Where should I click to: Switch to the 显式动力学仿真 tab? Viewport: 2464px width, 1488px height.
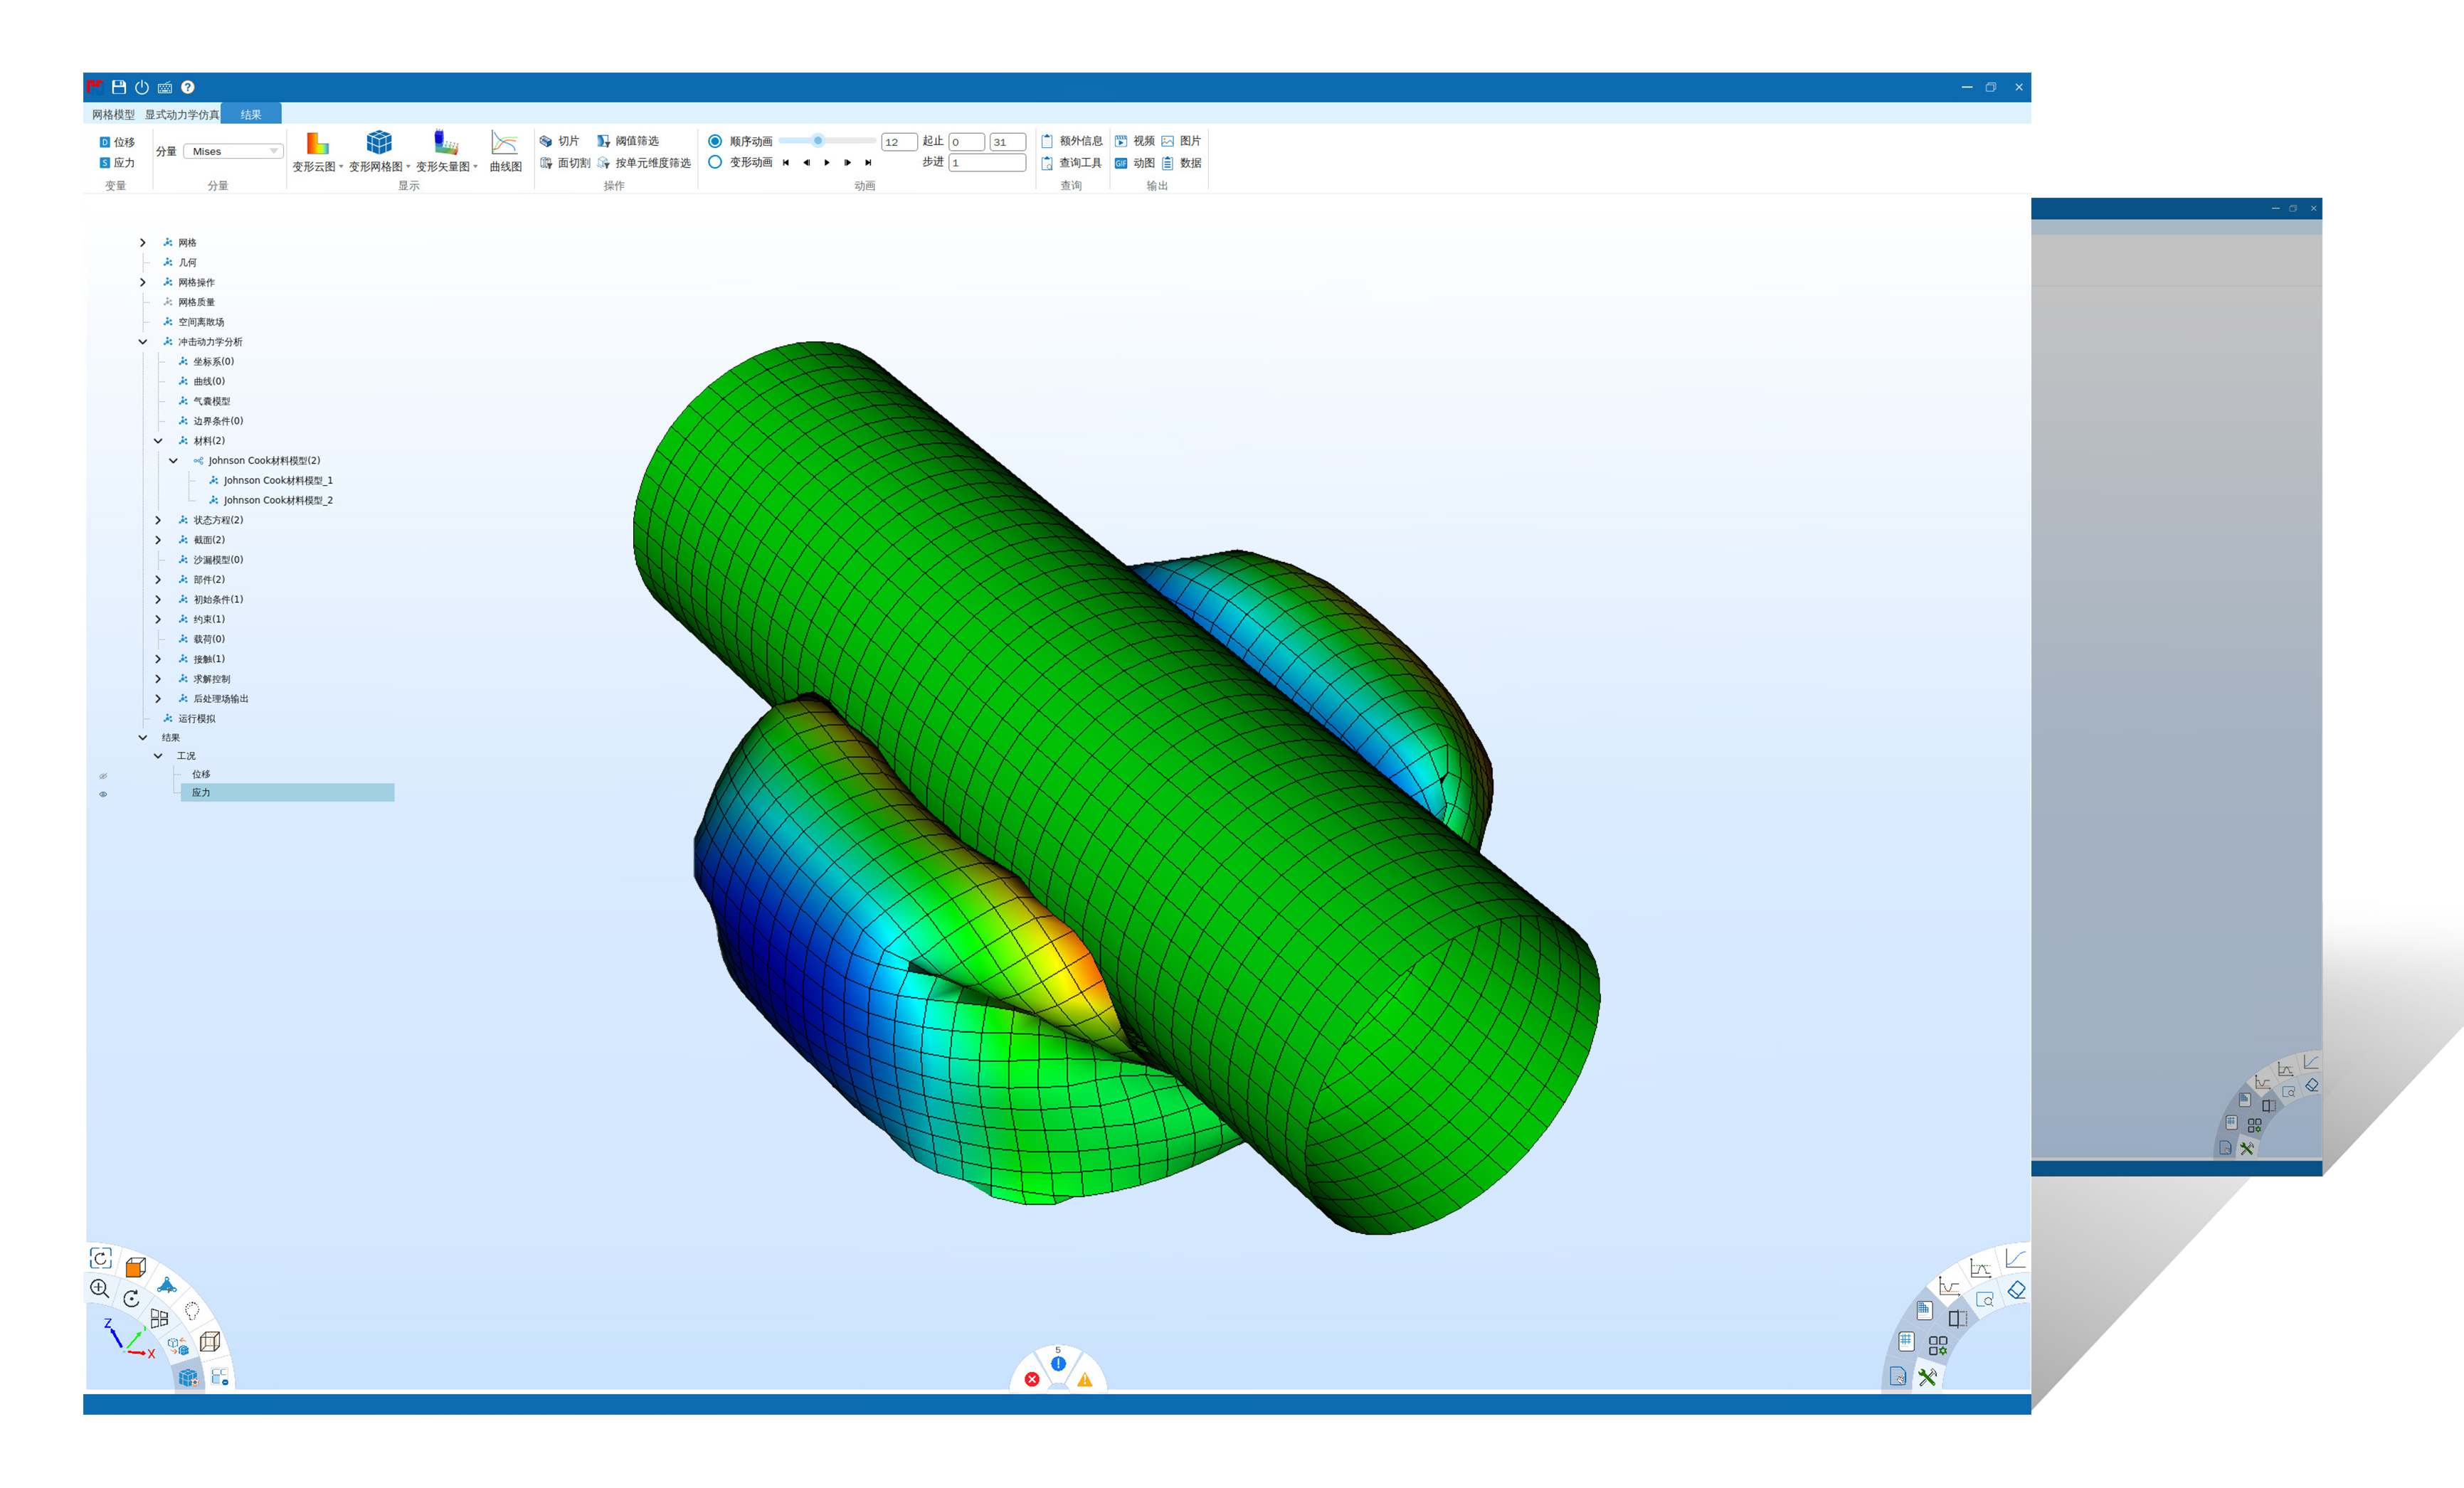tap(181, 115)
